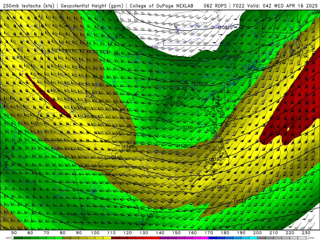
Task: Click the dark navy blue swatch right of 170
Action: click(213, 238)
